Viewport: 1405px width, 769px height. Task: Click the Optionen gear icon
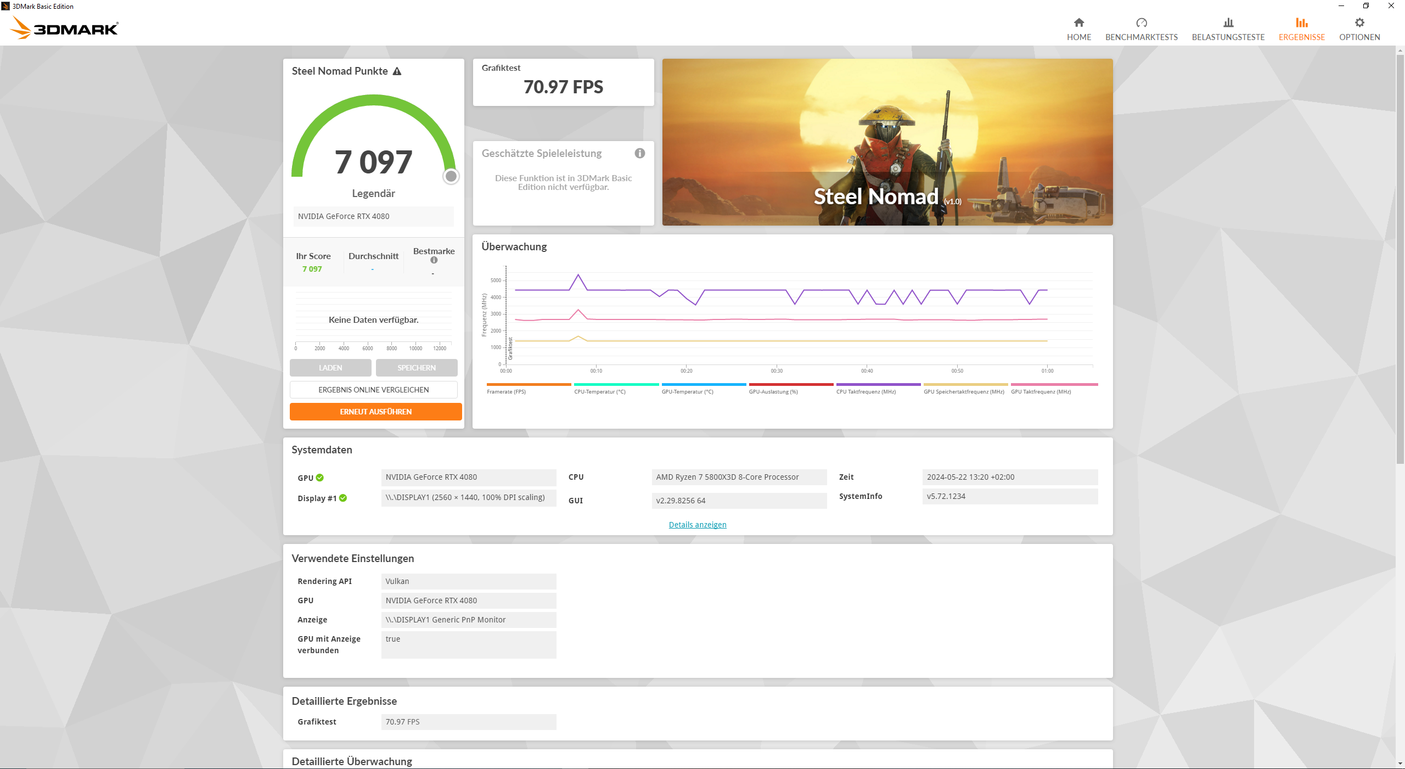click(x=1359, y=23)
